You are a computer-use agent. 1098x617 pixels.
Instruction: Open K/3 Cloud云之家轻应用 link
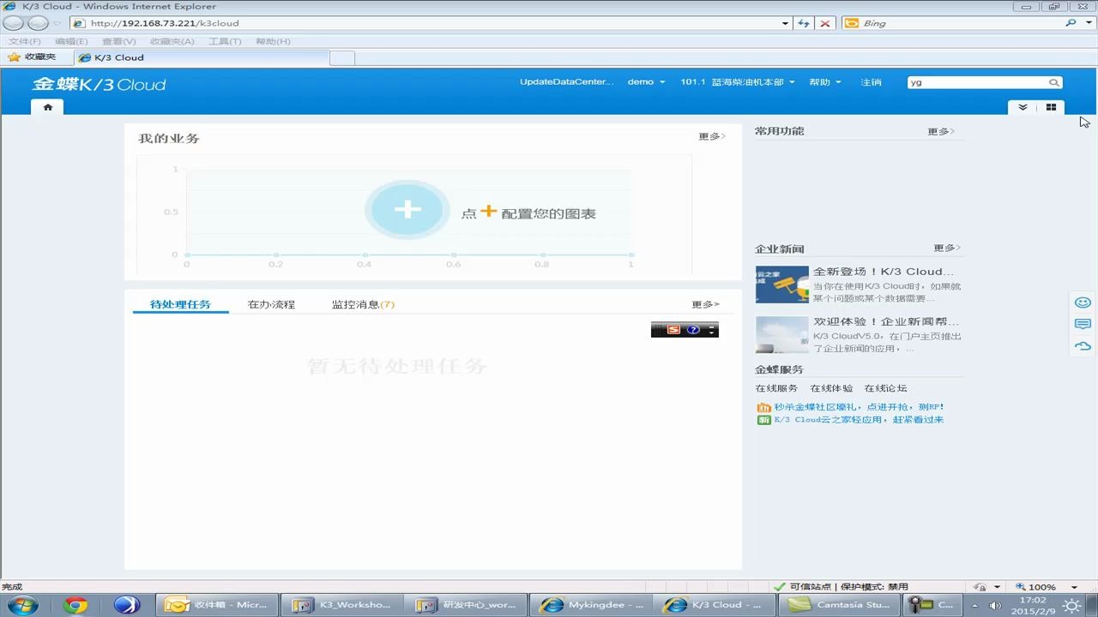(859, 420)
